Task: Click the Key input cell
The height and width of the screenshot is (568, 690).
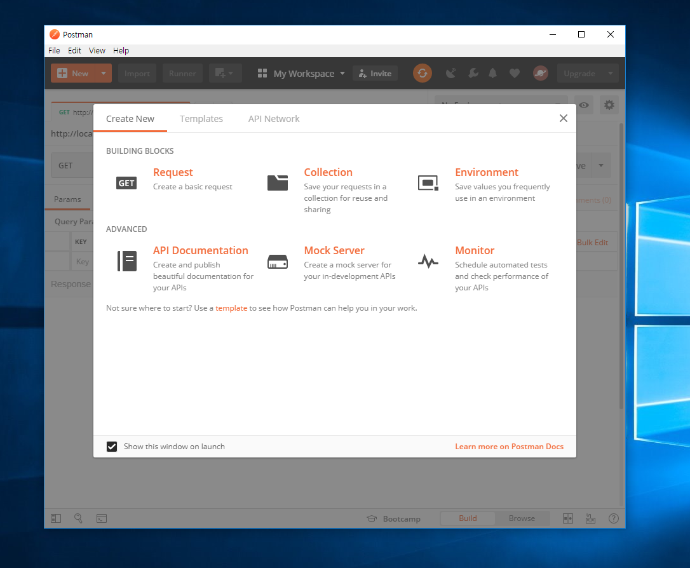Action: [x=83, y=261]
